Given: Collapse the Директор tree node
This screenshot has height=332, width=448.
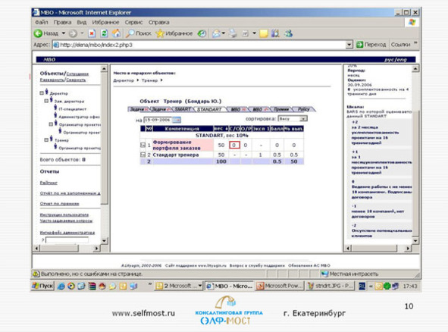Looking at the screenshot, I should [x=42, y=93].
